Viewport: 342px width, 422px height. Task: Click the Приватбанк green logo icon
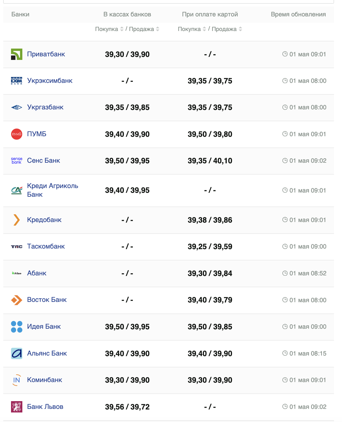pos(17,54)
